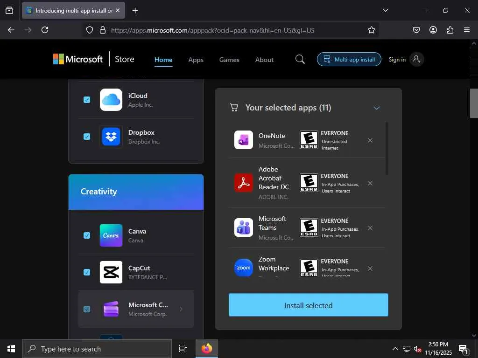This screenshot has height=358, width=478.
Task: Open the Apps tab
Action: [x=196, y=60]
